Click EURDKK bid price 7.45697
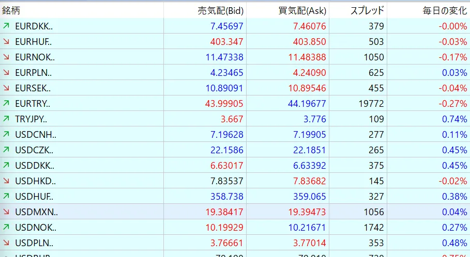This screenshot has height=257, width=470. pyautogui.click(x=226, y=26)
